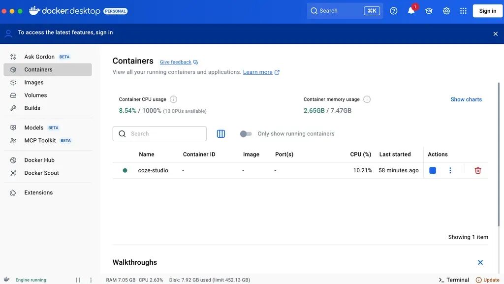The height and width of the screenshot is (284, 504).
Task: Click the Give feedback link
Action: [x=179, y=62]
